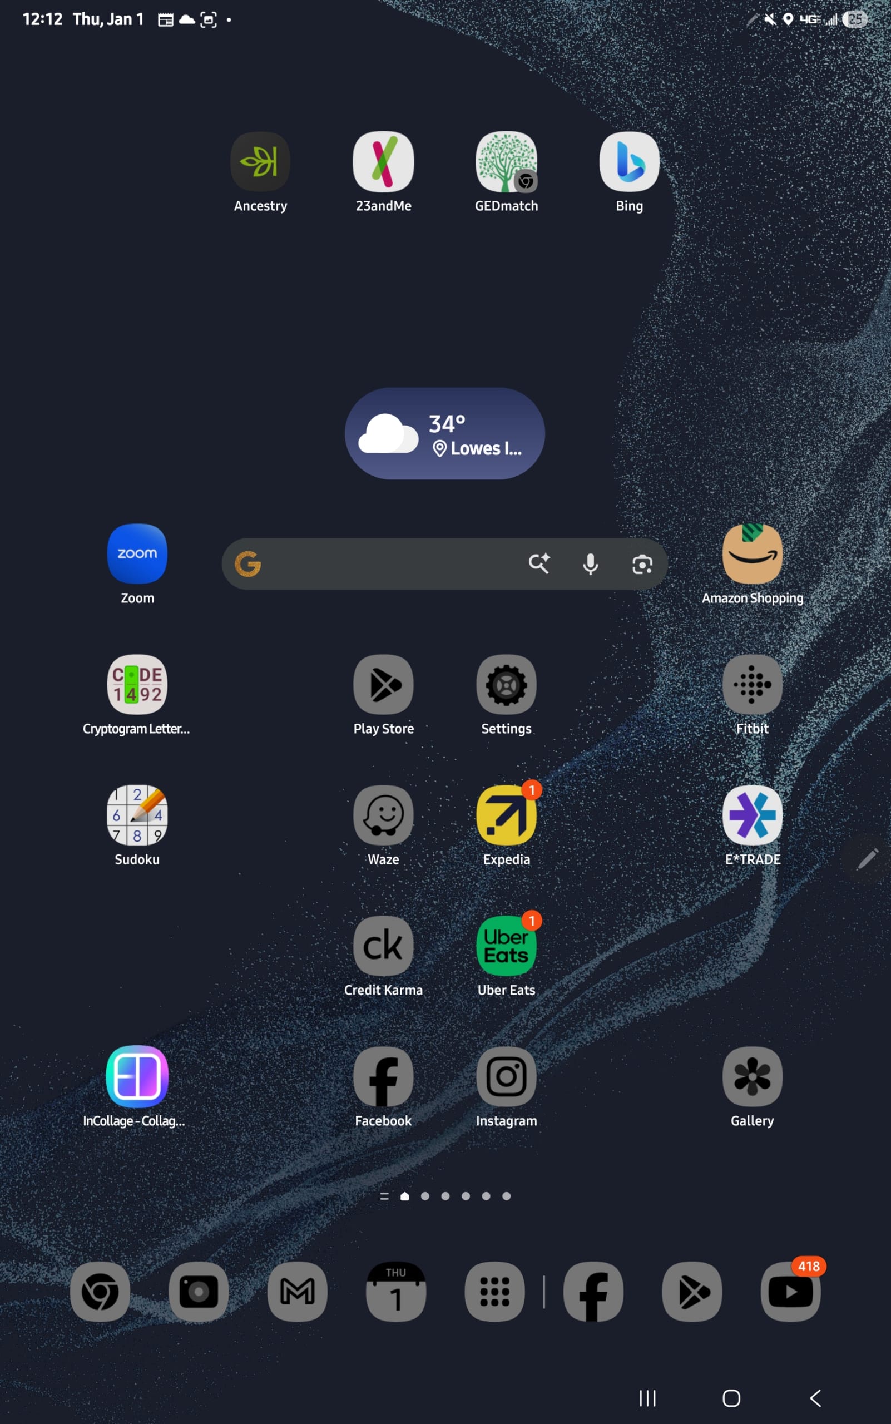Open the weather widget showing 34°
This screenshot has width=891, height=1424.
click(444, 433)
